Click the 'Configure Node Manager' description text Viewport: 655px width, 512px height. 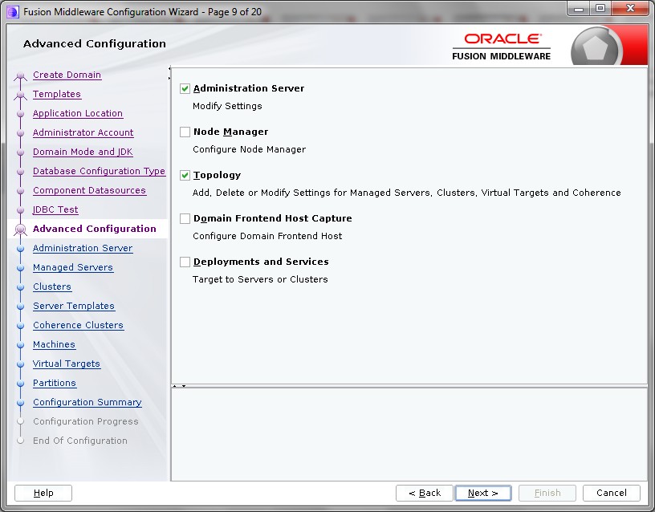pos(250,149)
